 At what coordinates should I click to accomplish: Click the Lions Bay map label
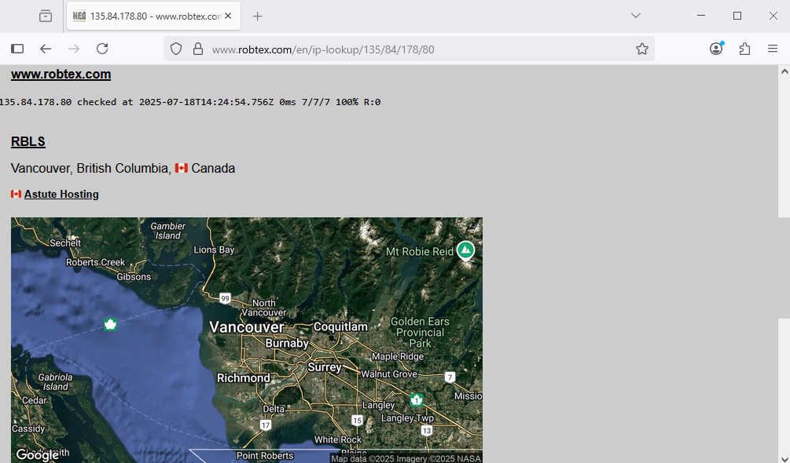[214, 250]
